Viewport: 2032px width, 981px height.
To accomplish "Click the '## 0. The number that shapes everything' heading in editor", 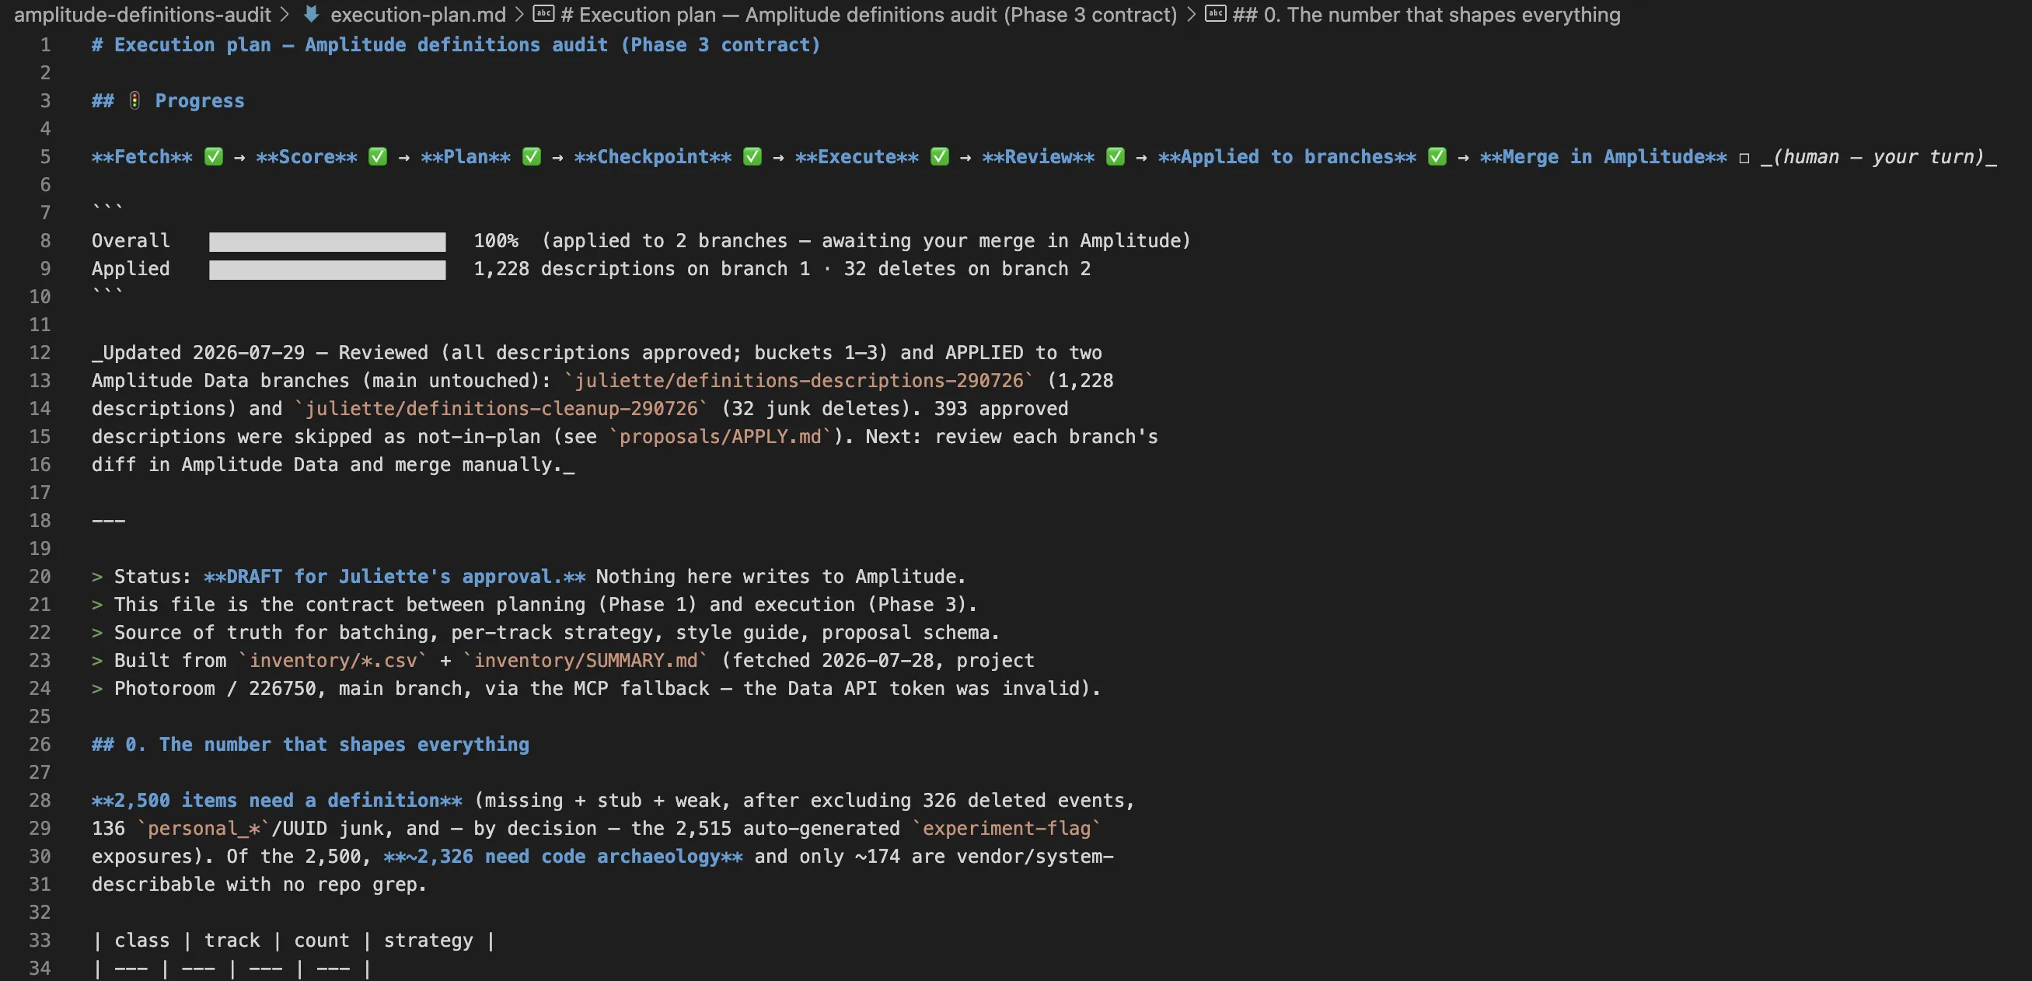I will point(310,745).
